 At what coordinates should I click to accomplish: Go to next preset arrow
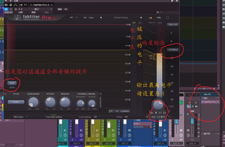point(141,17)
